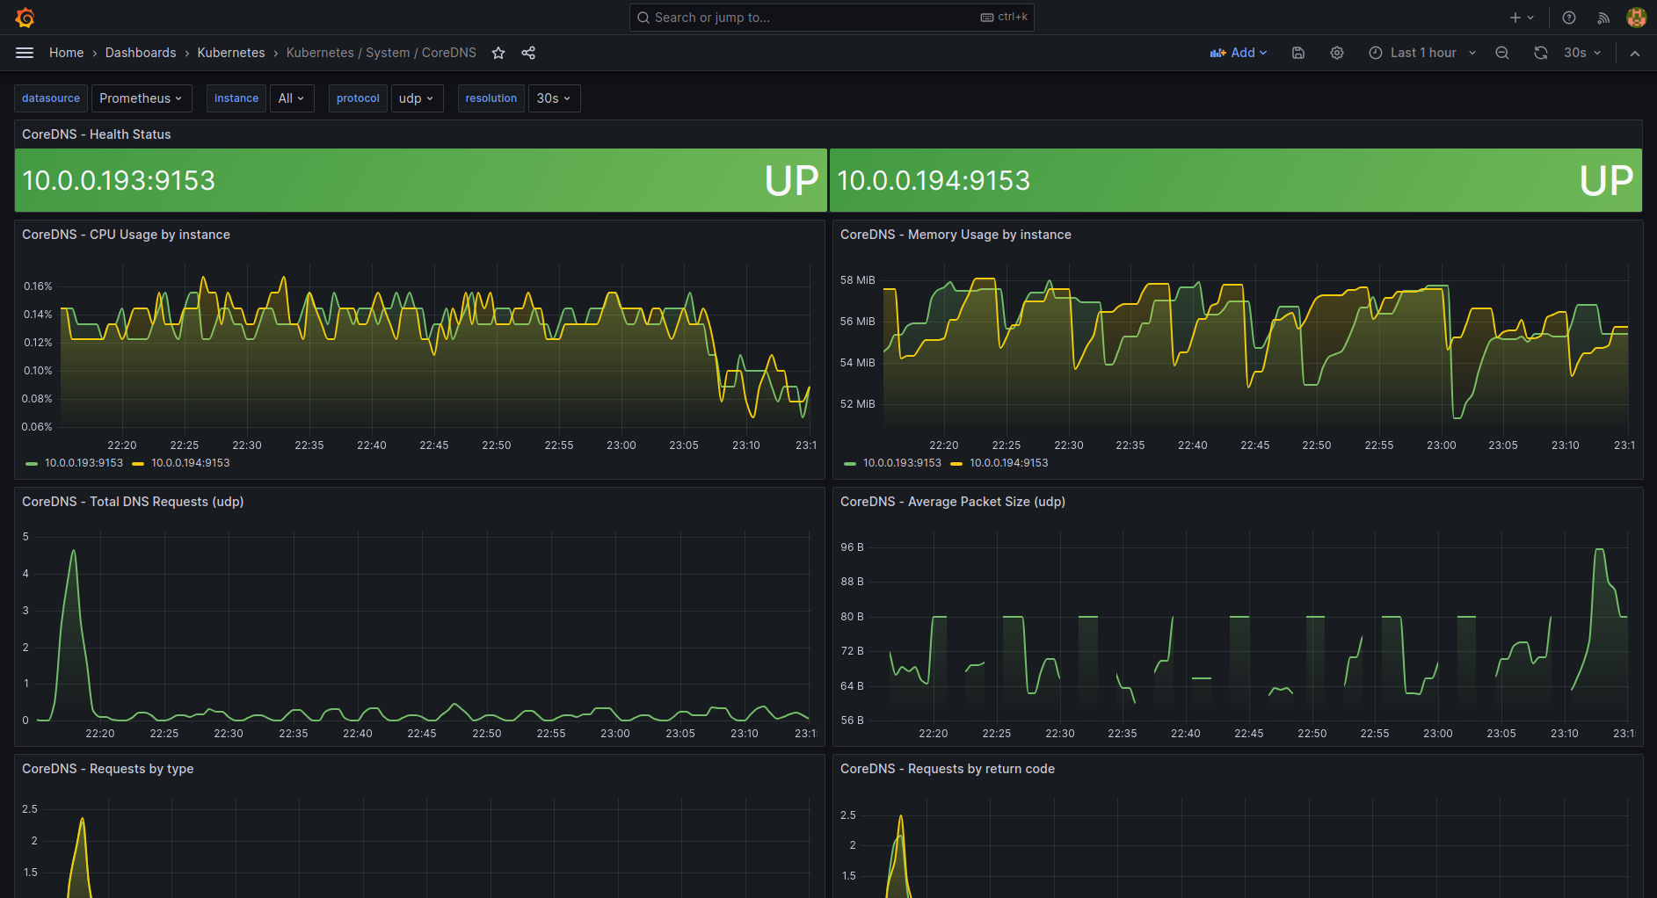This screenshot has height=898, width=1657.
Task: Navigate to Kubernetes folder breadcrumb
Action: click(231, 53)
